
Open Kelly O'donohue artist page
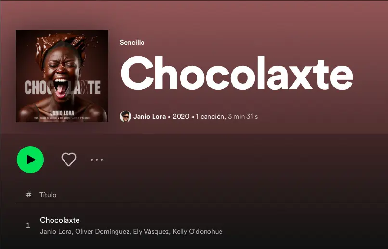click(x=197, y=232)
